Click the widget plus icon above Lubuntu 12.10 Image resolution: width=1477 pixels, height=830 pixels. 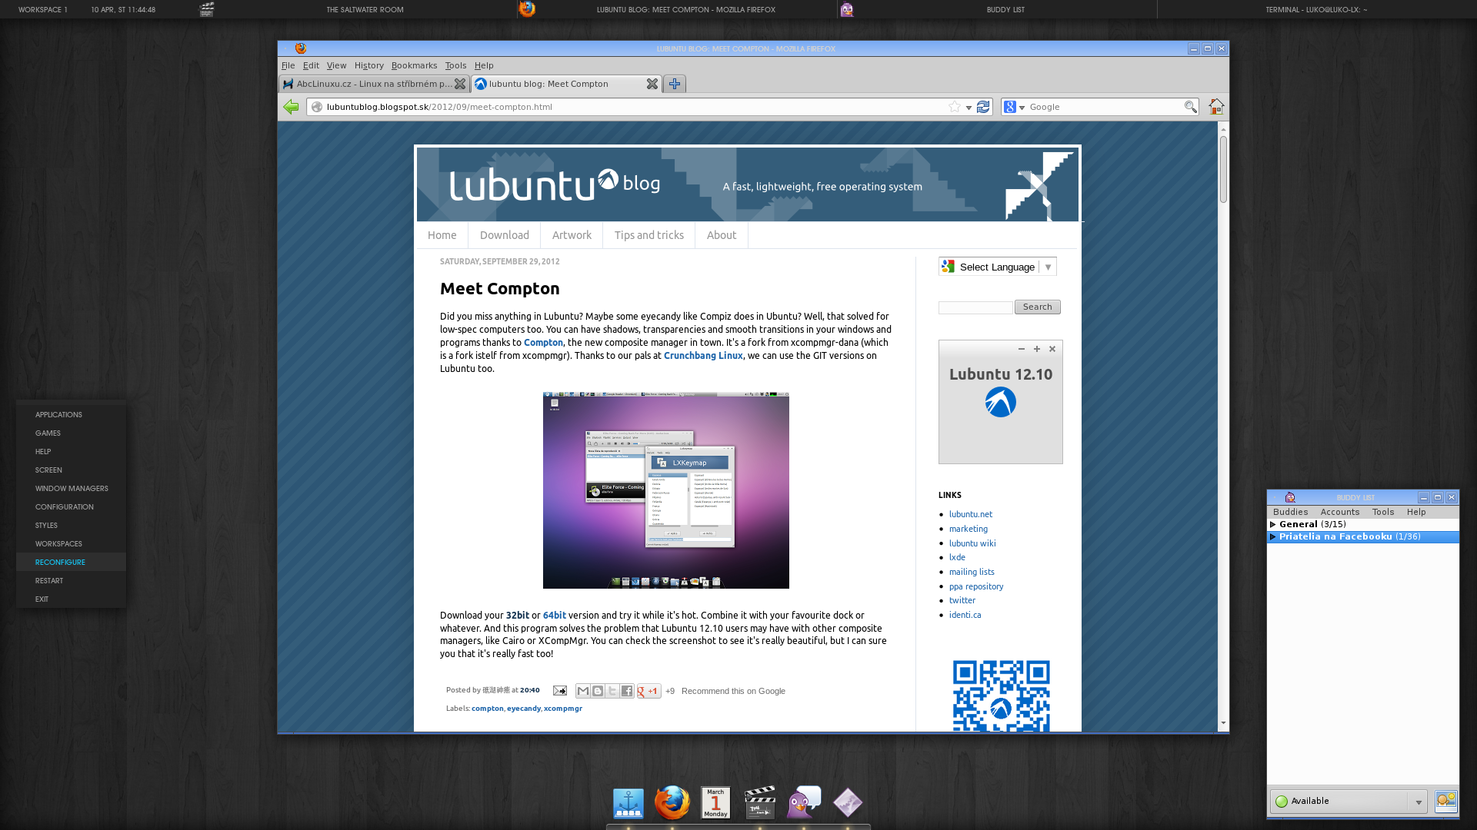[1037, 349]
